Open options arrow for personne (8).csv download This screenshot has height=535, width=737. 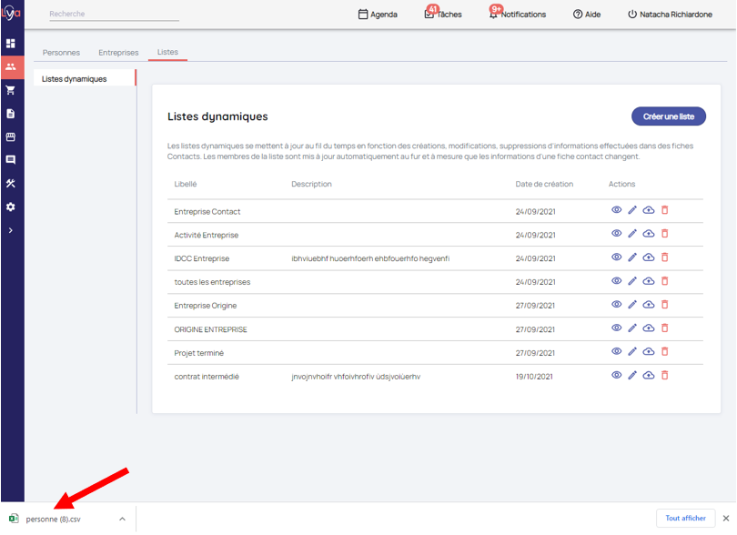(122, 519)
